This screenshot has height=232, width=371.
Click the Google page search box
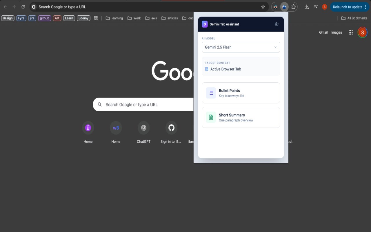143,105
